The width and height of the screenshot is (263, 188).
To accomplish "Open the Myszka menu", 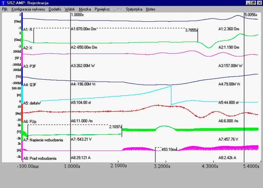I will [85, 9].
